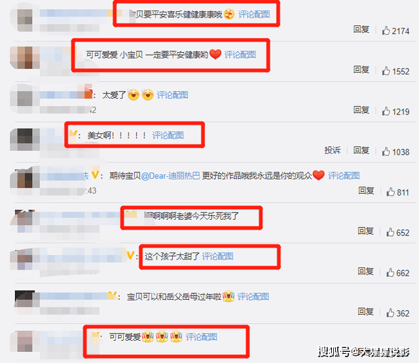The height and width of the screenshot is (363, 419).
Task: Like the comment with 2174 likes
Action: click(x=386, y=31)
